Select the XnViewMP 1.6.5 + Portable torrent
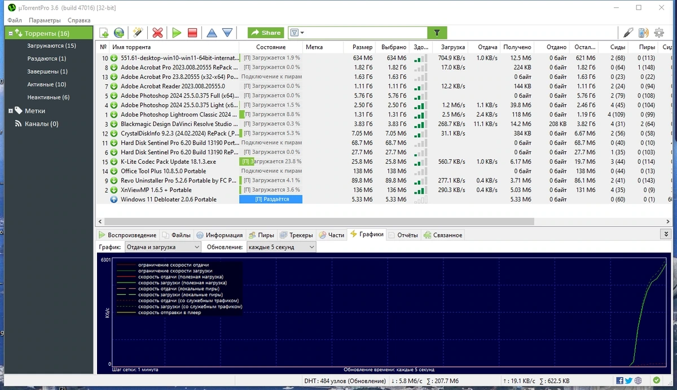 156,190
